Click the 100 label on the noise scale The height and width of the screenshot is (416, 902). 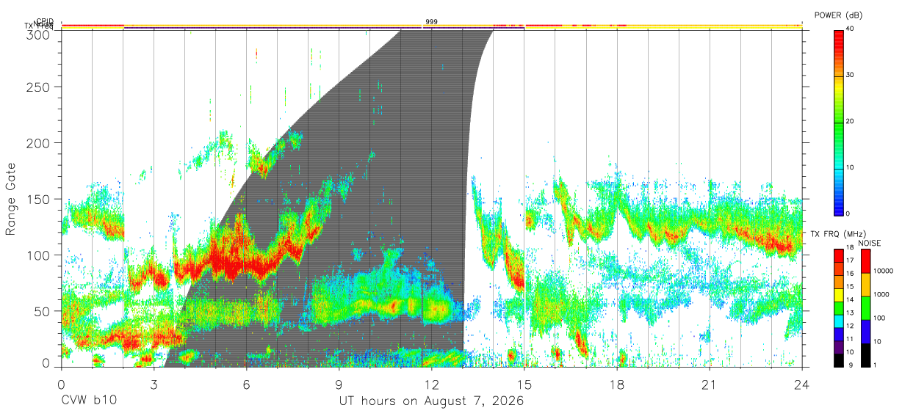(878, 318)
